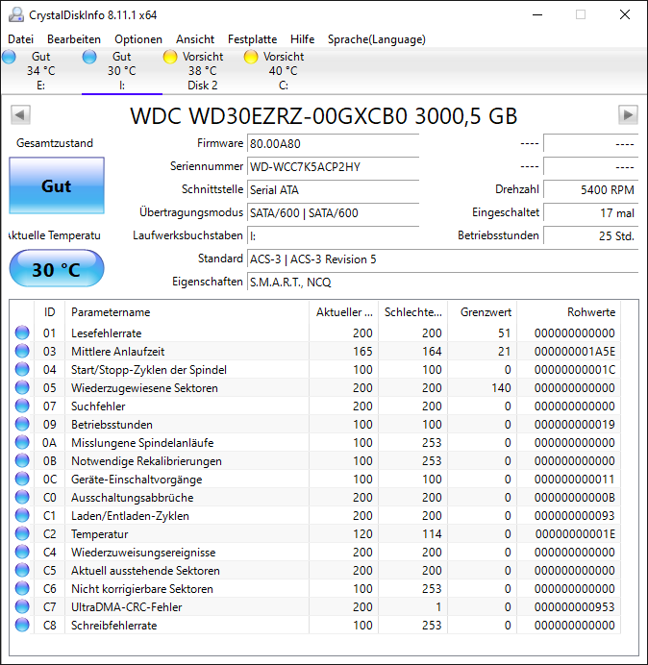Select drive I: tab at 30 °C
Viewport: 648px width, 665px height.
tap(122, 71)
